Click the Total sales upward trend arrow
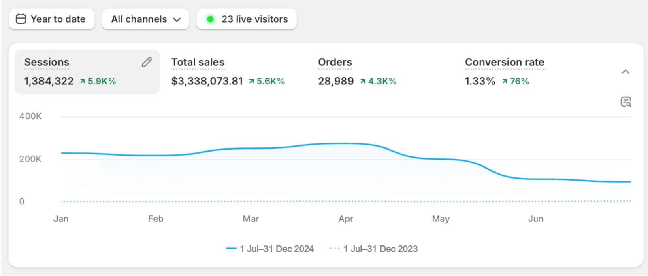The image size is (648, 276). 252,82
